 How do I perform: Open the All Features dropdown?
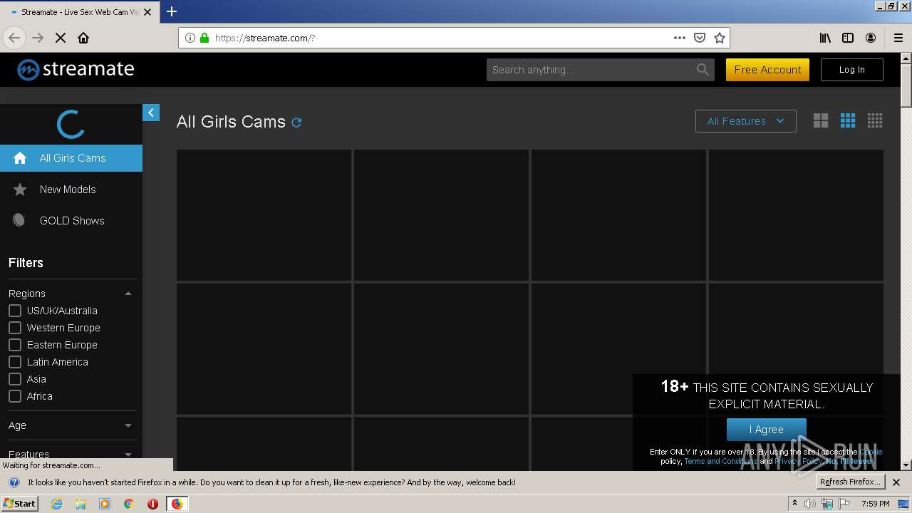point(746,121)
